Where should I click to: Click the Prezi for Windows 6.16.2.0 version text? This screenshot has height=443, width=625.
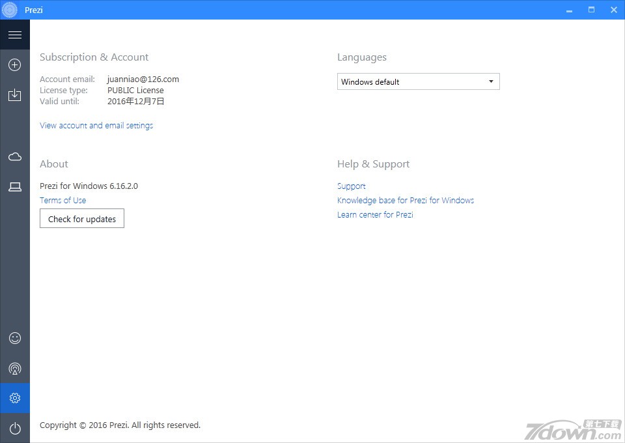point(89,186)
